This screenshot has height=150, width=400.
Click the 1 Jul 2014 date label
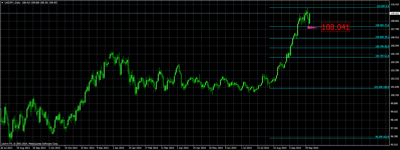(x=246, y=148)
